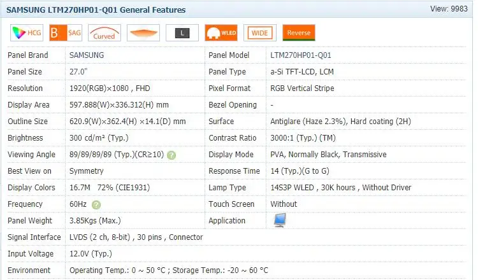Click the PVA, Normally Black, Transmissive value
The width and height of the screenshot is (478, 280).
tap(328, 154)
